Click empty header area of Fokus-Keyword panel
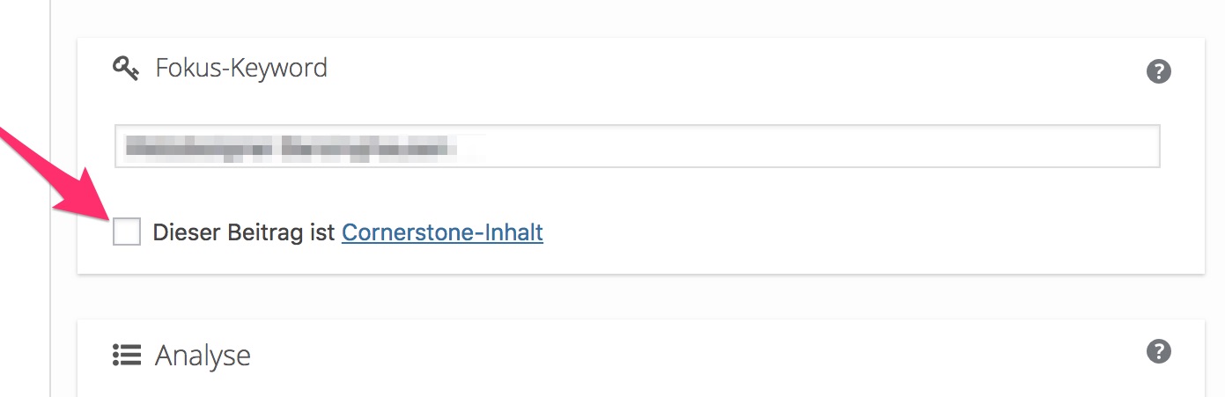Image resolution: width=1225 pixels, height=397 pixels. pos(705,68)
